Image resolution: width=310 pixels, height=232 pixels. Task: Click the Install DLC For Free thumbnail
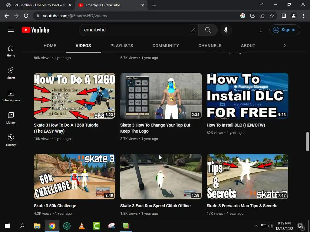(x=247, y=96)
